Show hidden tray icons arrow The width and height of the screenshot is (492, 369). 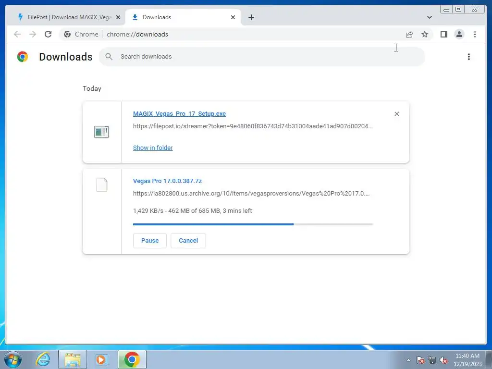pyautogui.click(x=408, y=360)
